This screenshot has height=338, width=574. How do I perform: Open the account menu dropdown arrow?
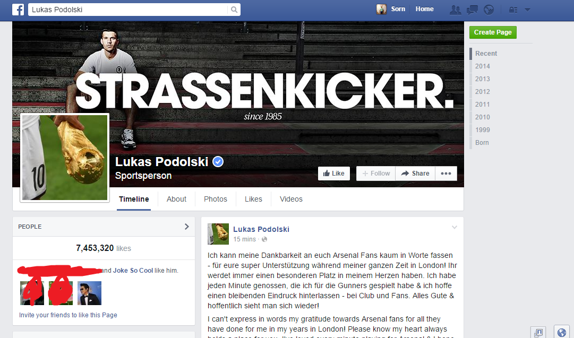point(527,10)
